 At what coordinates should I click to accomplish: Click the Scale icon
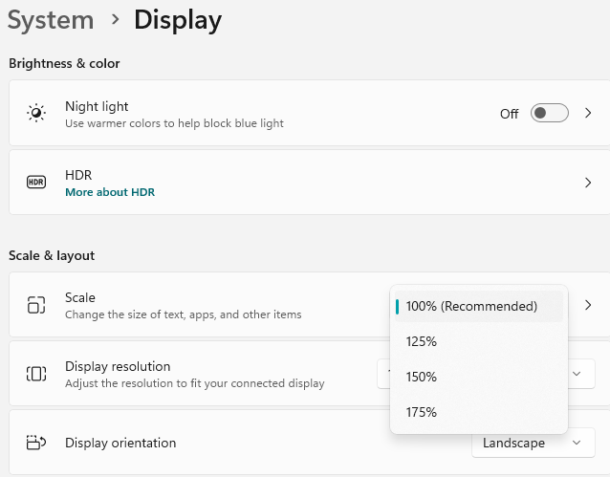click(36, 305)
